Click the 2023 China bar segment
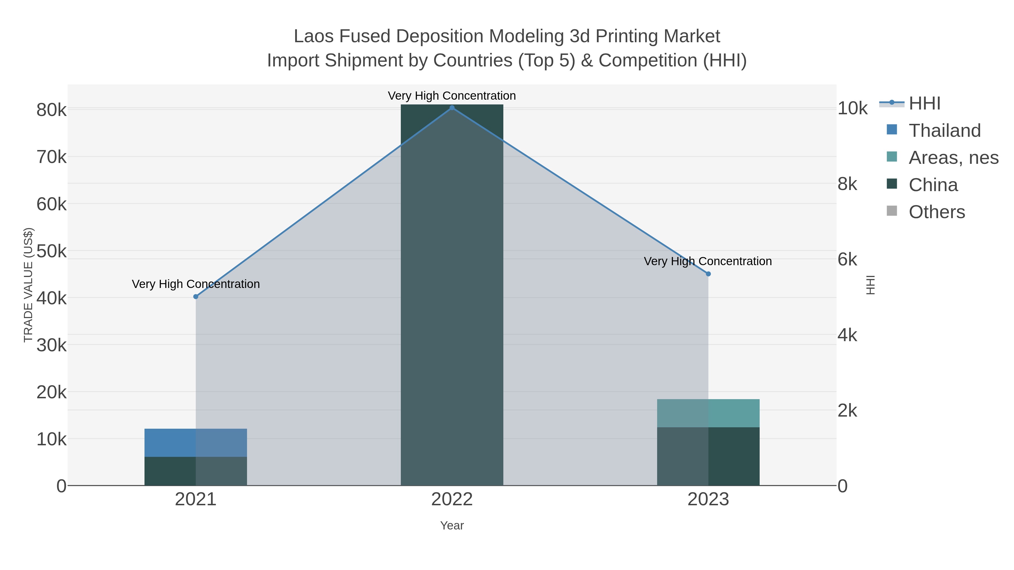1014x570 pixels. (x=708, y=456)
